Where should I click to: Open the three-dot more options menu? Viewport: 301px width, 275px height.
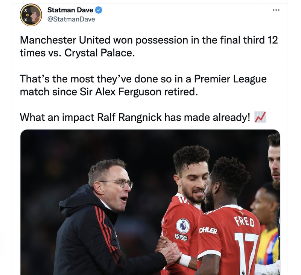tap(276, 10)
